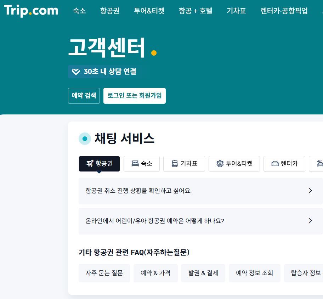The image size is (323, 299).
Task: Click 로그인 또는 회원가입
Action: (134, 96)
